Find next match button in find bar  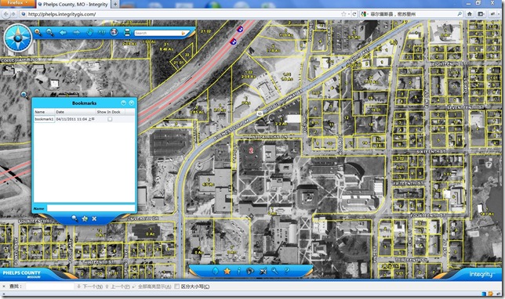pyautogui.click(x=90, y=286)
